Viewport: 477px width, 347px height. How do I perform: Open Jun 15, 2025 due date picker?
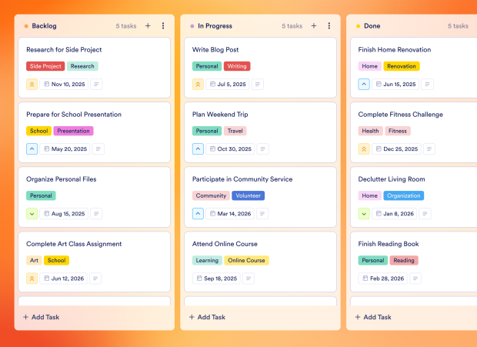coord(395,84)
